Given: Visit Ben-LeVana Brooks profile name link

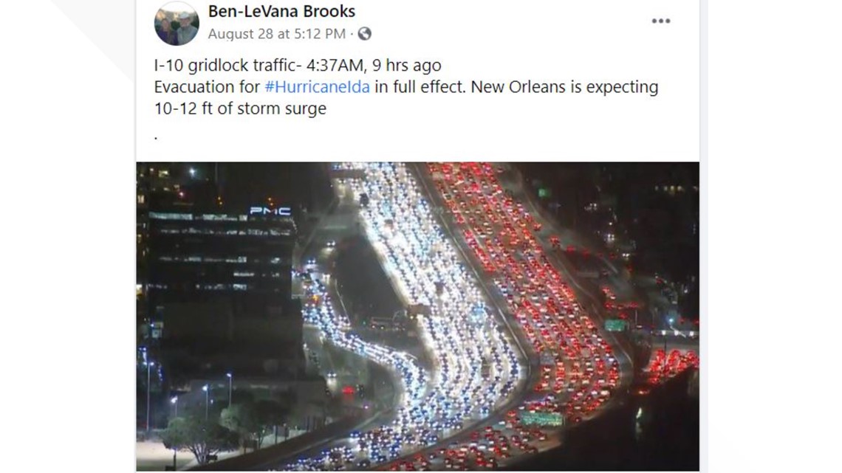Looking at the screenshot, I should pyautogui.click(x=281, y=11).
